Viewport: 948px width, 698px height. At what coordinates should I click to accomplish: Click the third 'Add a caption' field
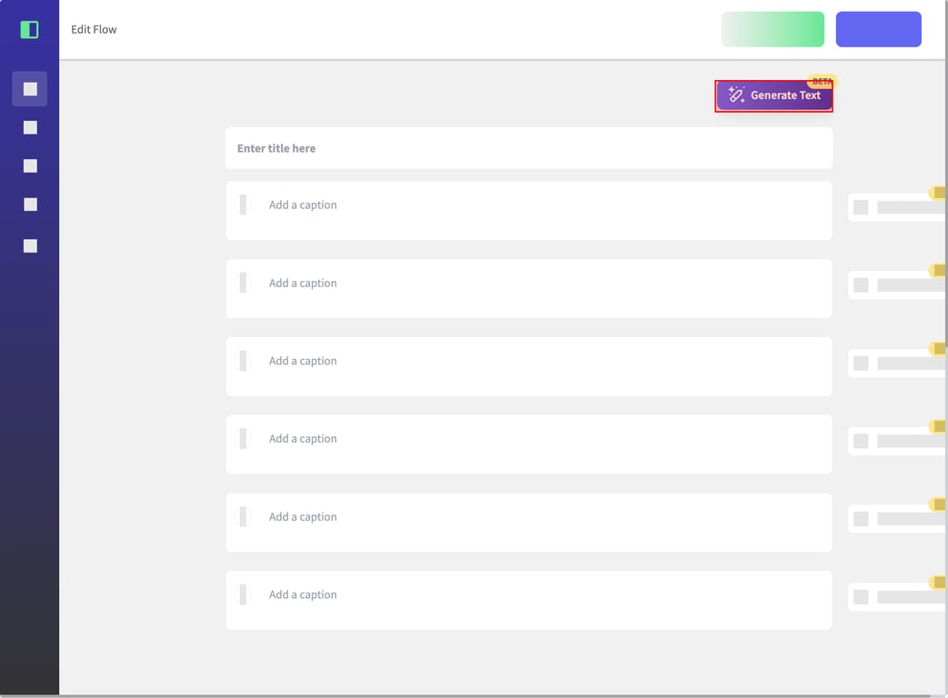(545, 362)
